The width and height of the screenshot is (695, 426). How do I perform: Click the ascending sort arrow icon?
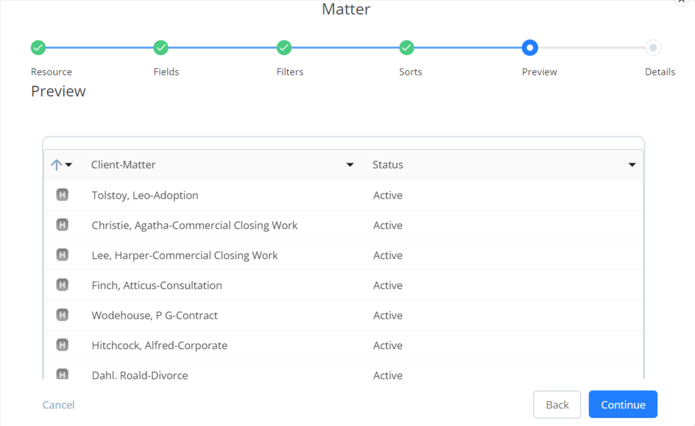click(56, 165)
